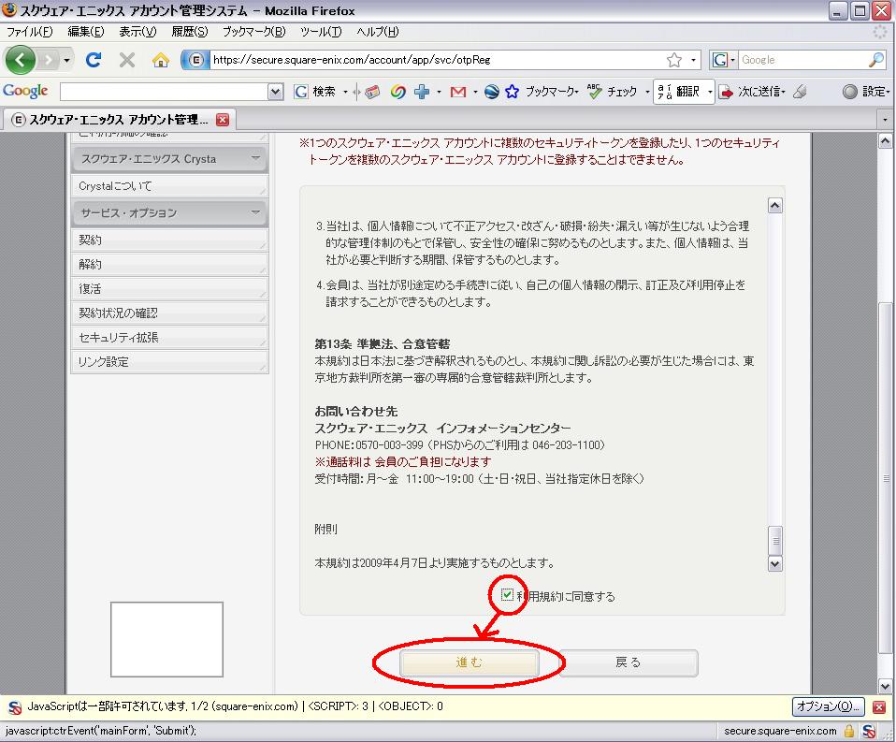Screen dimensions: 896x742
Task: Click the ABC チェック spellcheck button
Action: tap(613, 92)
